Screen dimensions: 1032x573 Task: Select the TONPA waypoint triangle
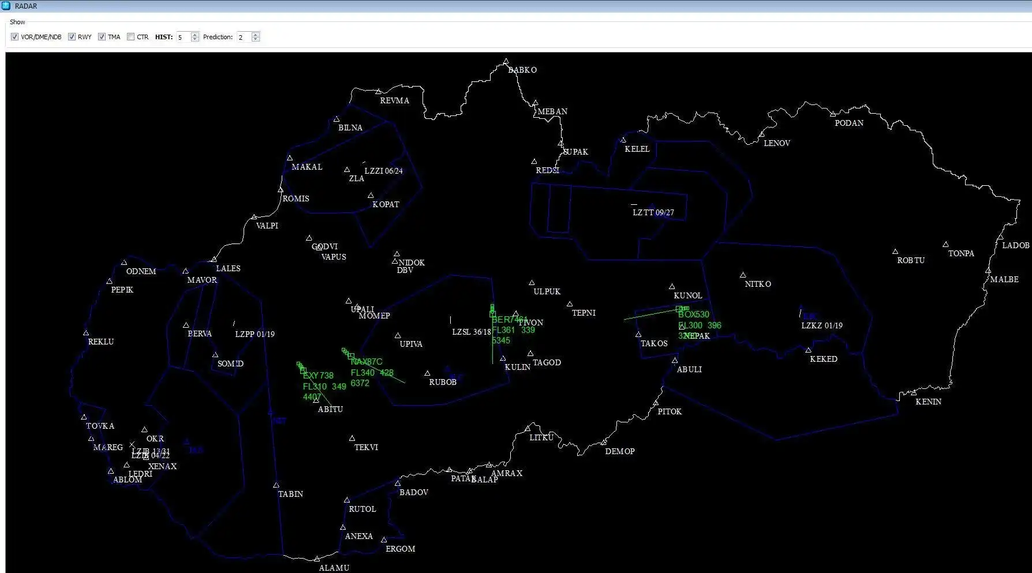(x=945, y=245)
